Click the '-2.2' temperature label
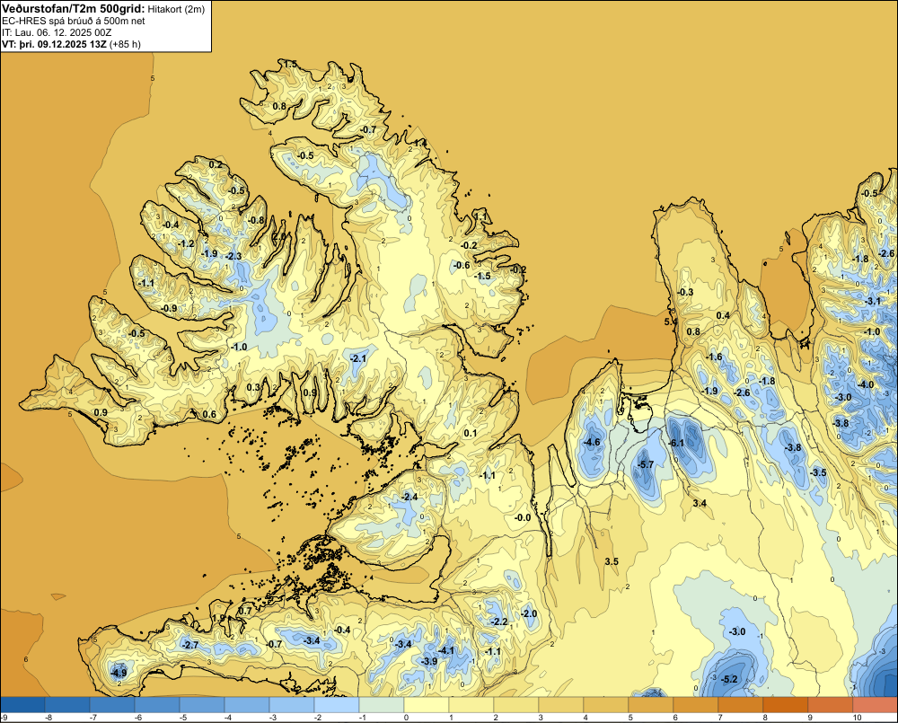The image size is (898, 723). pyautogui.click(x=499, y=622)
